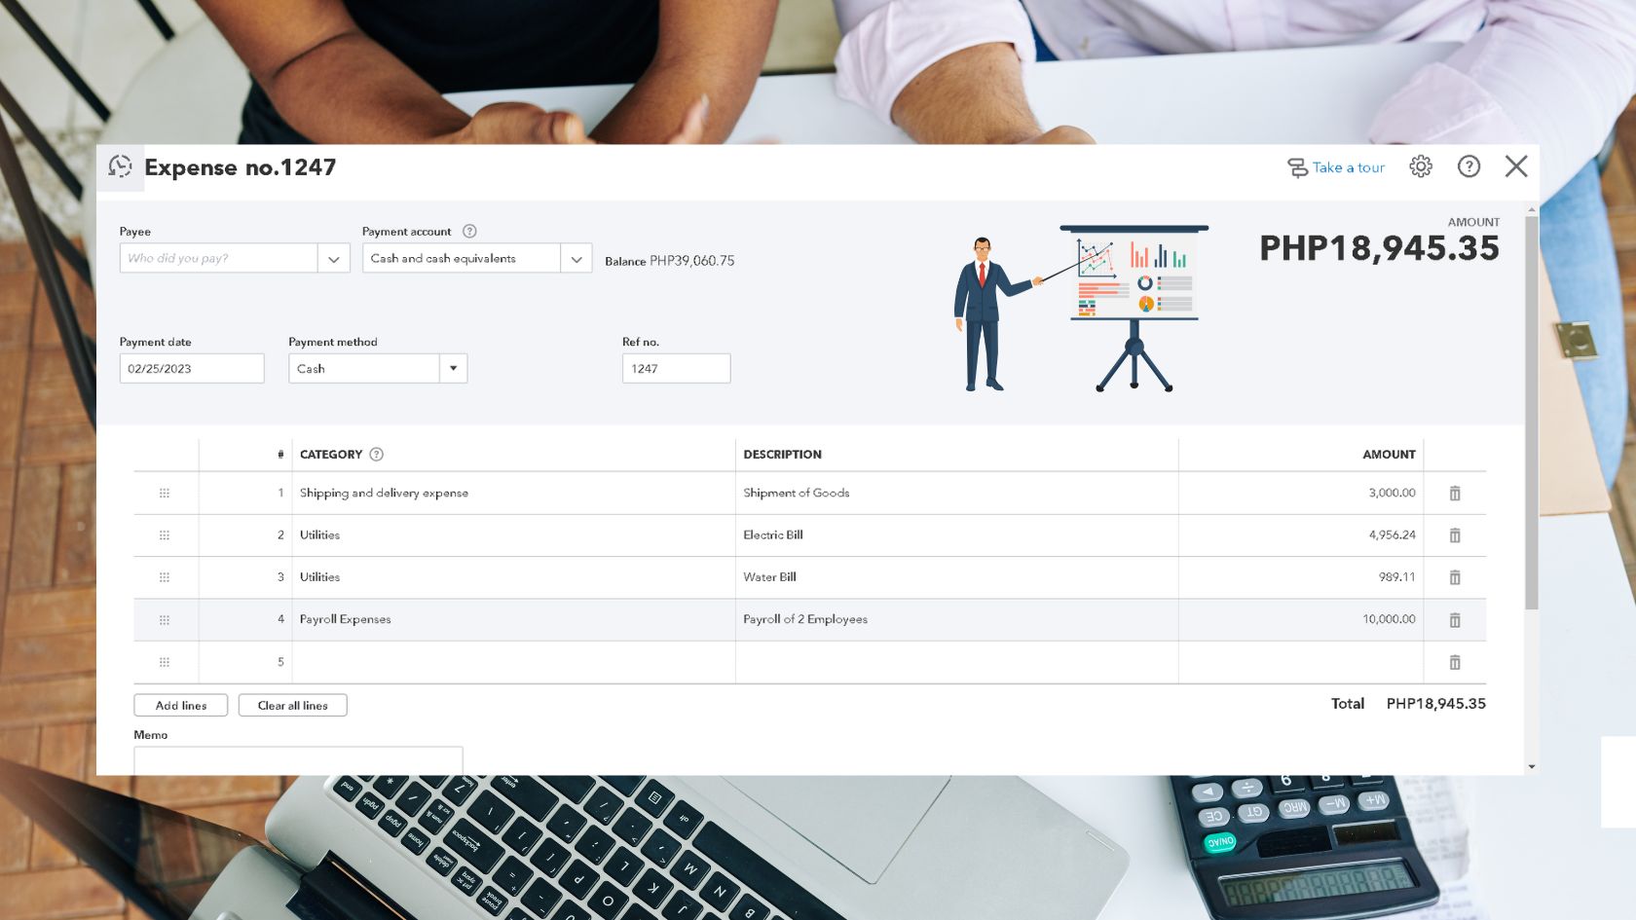Viewport: 1636px width, 920px height.
Task: Click the 10,000.00 amount cell
Action: click(1301, 620)
